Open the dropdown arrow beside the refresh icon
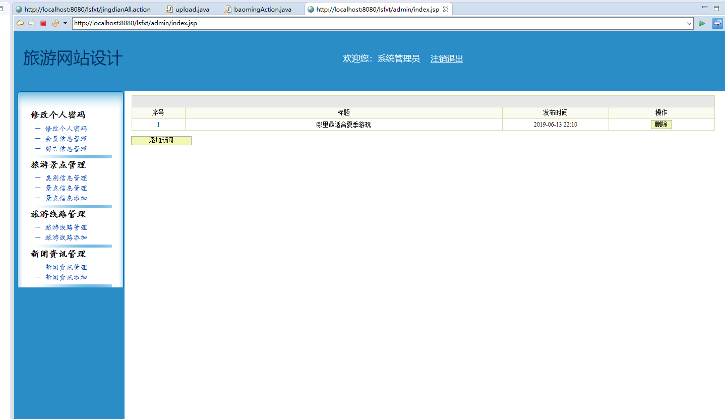The image size is (725, 419). (x=65, y=23)
